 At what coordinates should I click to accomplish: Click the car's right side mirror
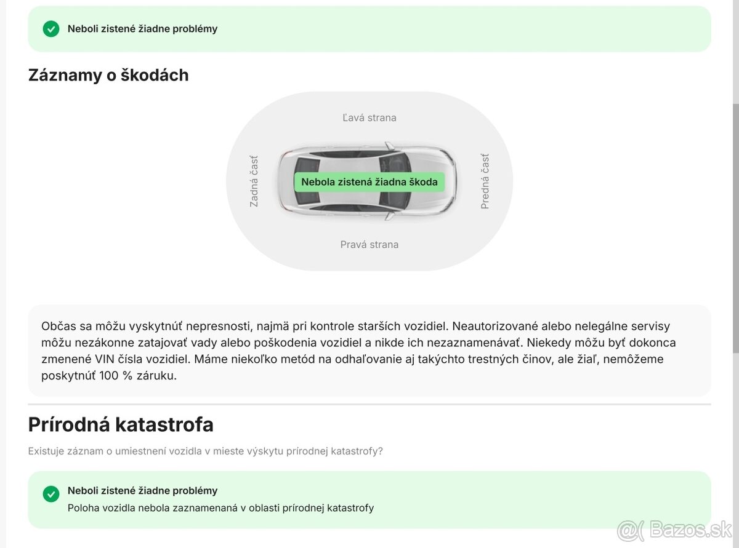click(x=389, y=216)
